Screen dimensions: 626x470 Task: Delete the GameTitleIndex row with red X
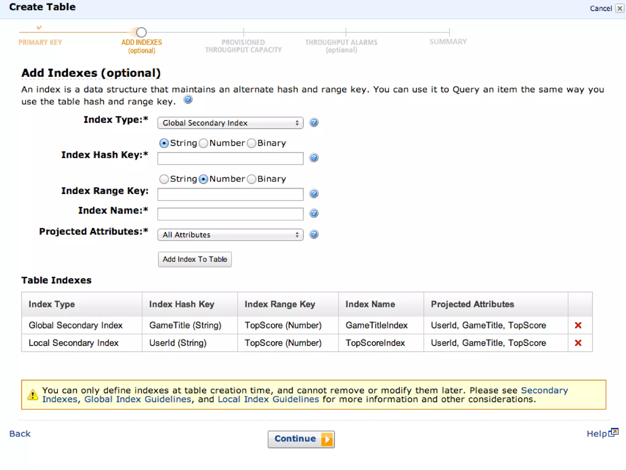[578, 325]
